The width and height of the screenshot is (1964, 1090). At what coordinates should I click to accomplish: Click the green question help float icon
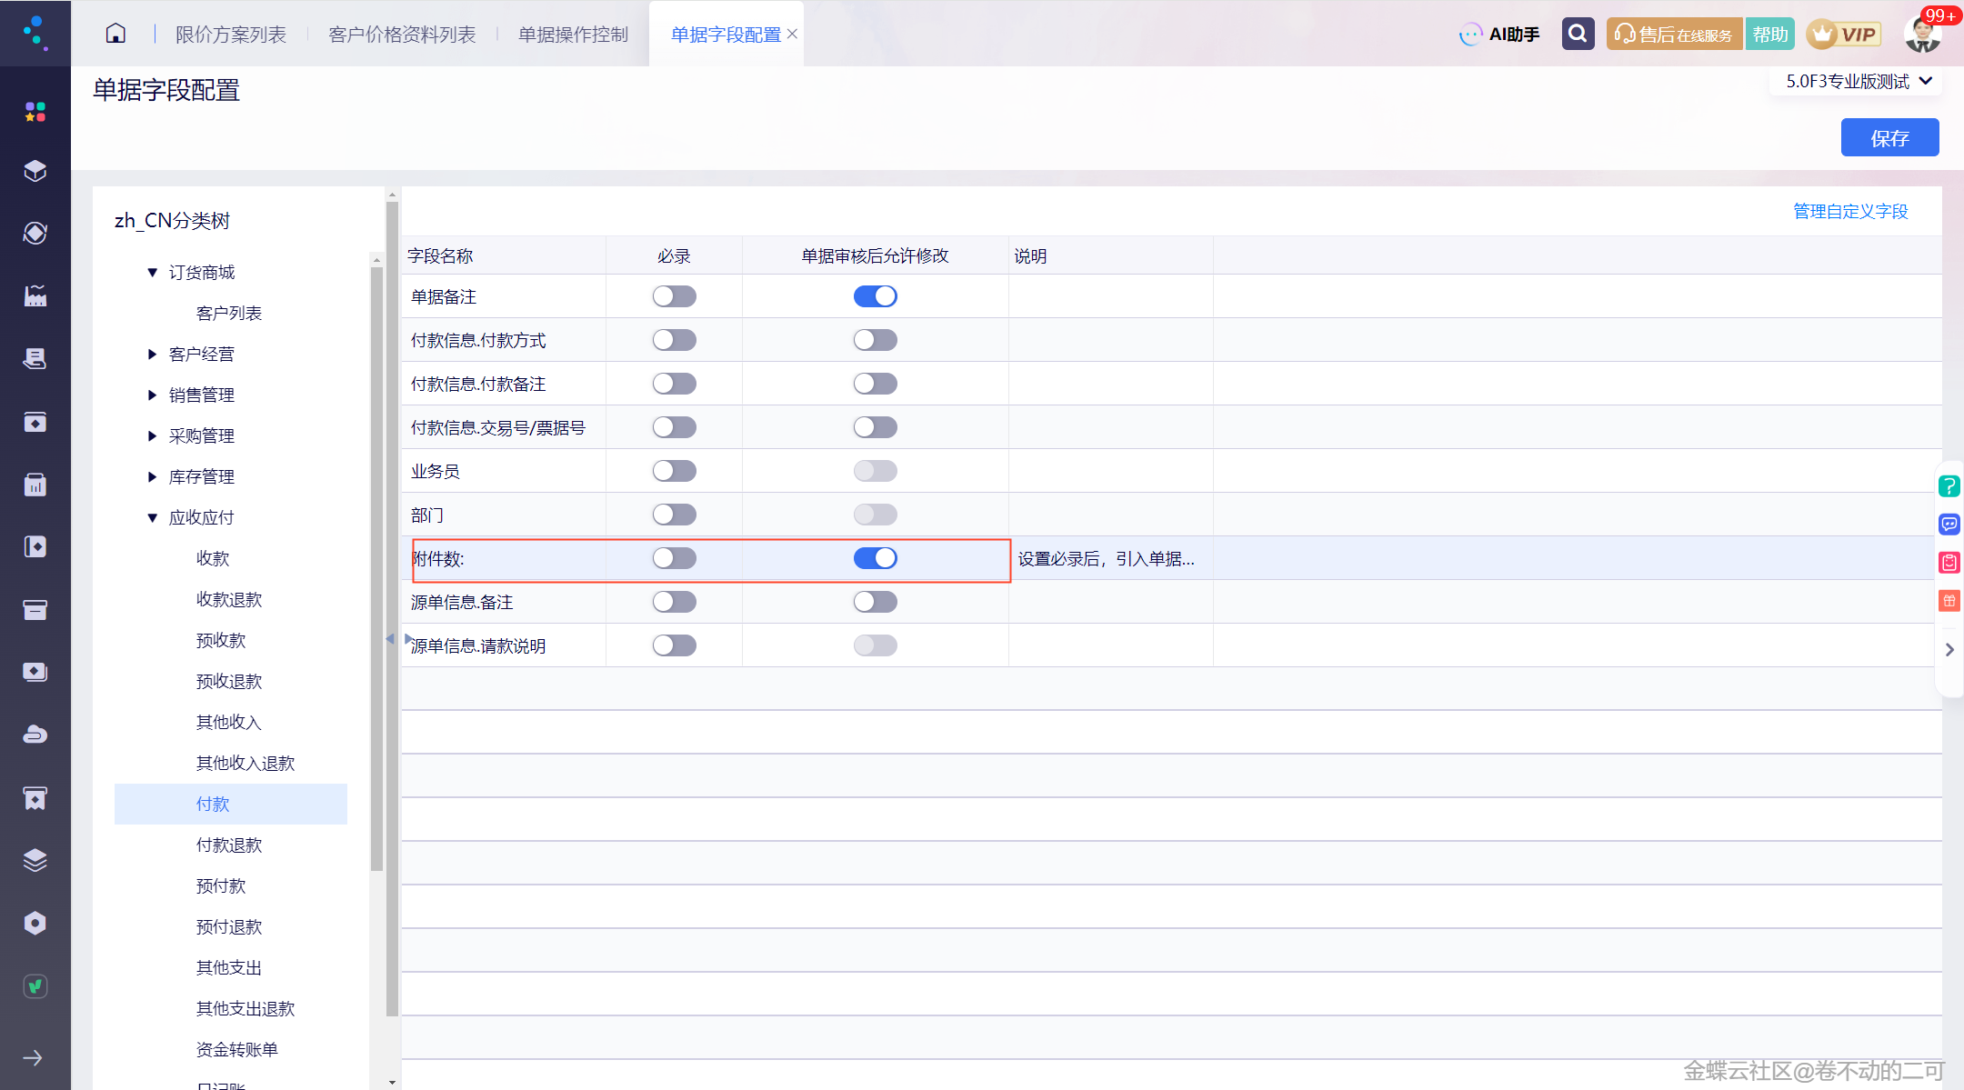(1949, 486)
